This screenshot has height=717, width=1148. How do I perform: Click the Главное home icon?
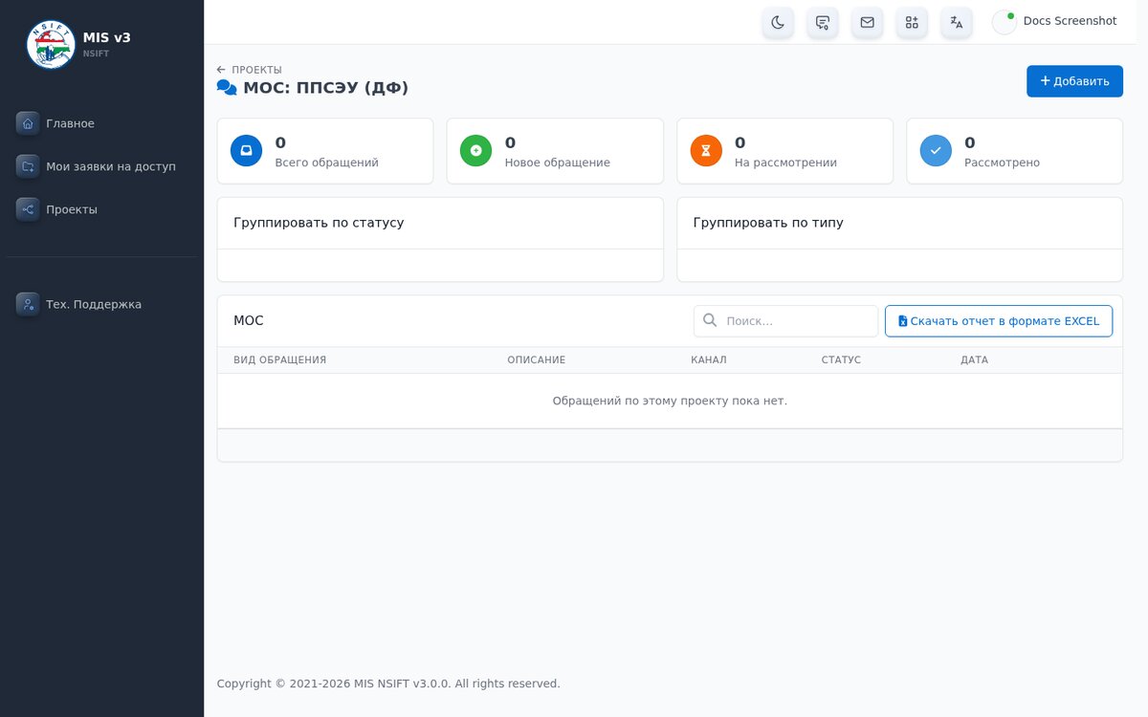pyautogui.click(x=28, y=123)
